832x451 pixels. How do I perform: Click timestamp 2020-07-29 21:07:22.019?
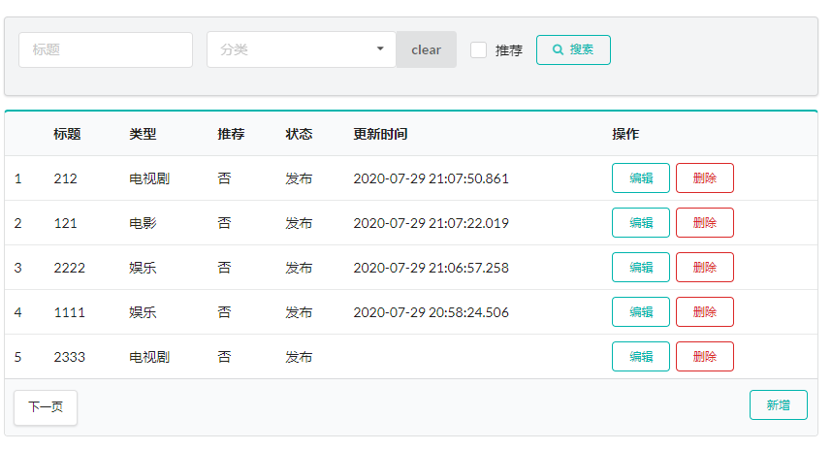[x=431, y=223]
